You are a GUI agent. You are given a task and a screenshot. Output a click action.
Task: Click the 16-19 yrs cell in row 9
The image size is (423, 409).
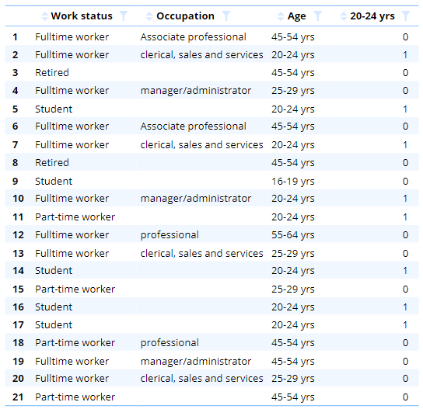pos(292,182)
